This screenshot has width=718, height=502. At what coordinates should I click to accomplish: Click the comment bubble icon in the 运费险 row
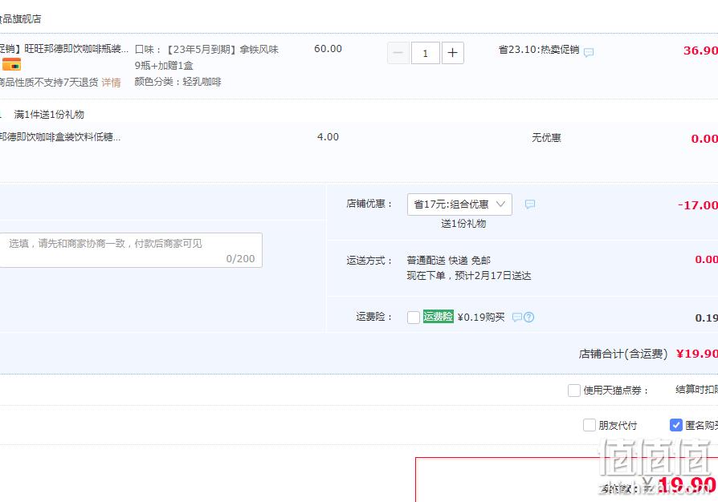(x=516, y=318)
